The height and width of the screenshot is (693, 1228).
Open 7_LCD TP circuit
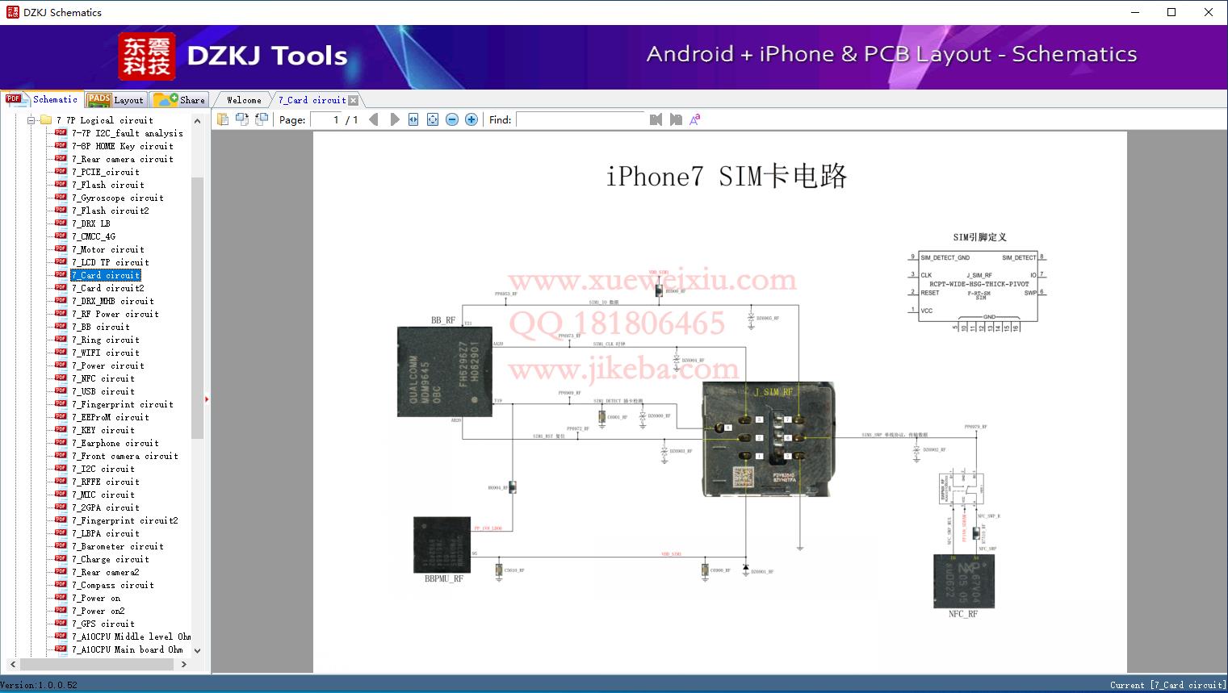pyautogui.click(x=111, y=262)
